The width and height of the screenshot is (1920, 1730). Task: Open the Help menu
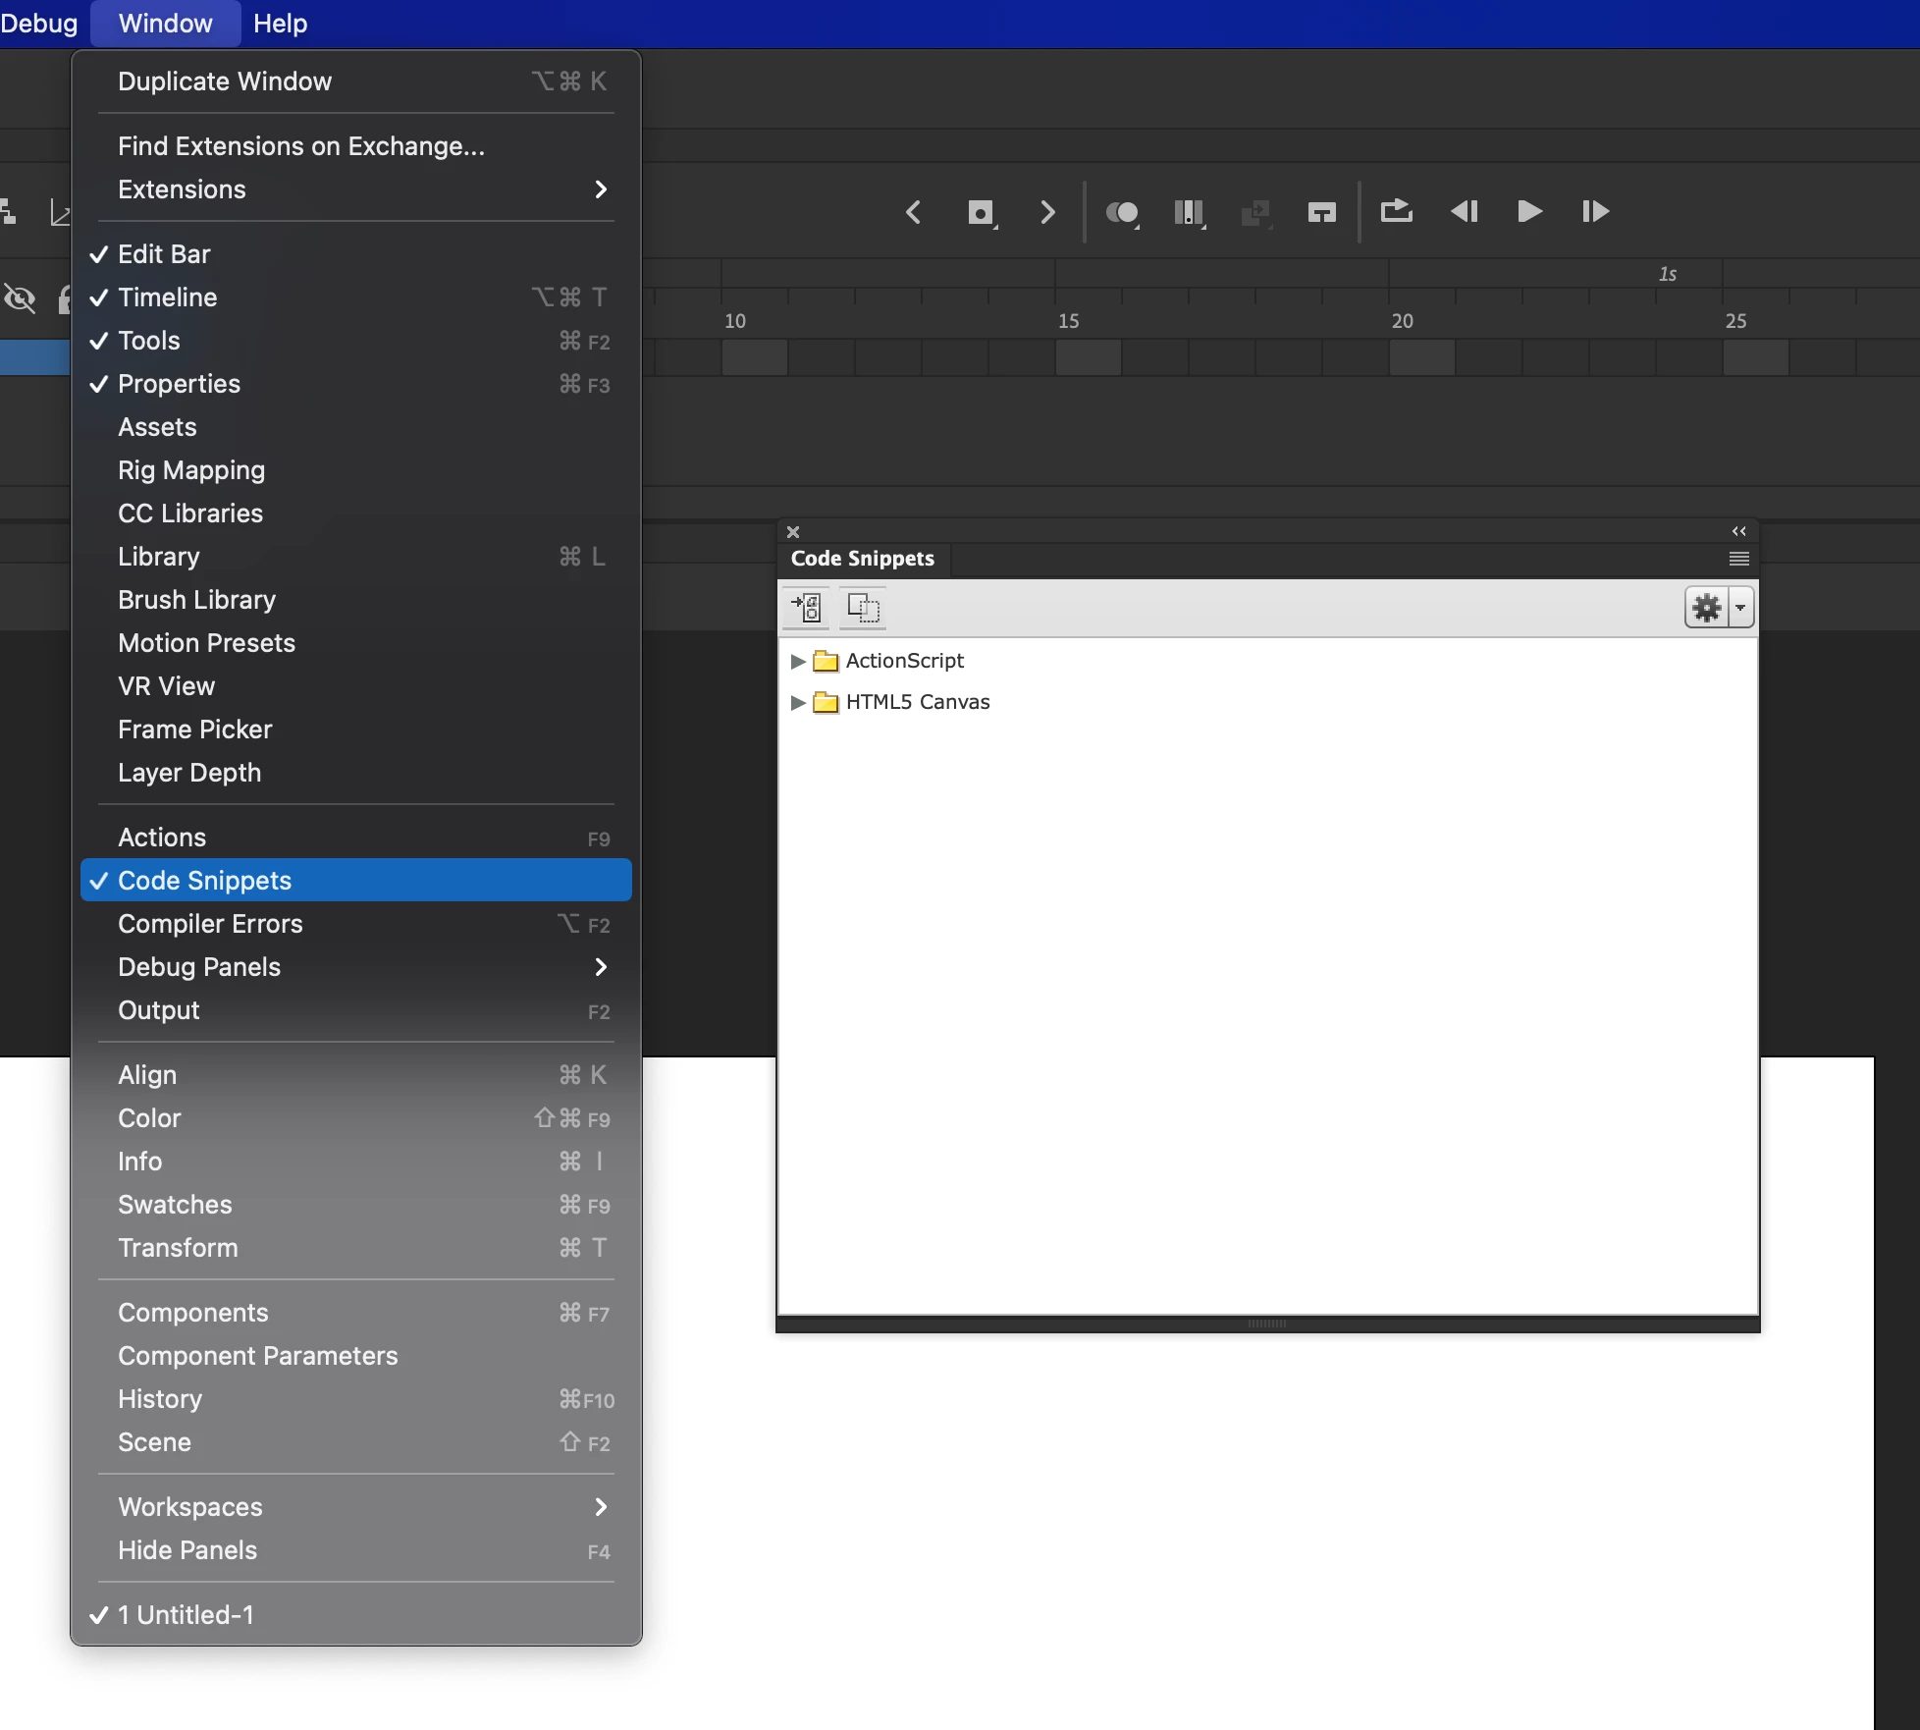pyautogui.click(x=280, y=23)
